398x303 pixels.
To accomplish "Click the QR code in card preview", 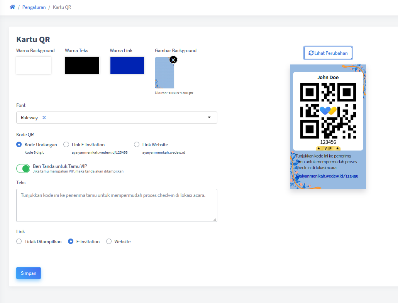I will pos(328,111).
